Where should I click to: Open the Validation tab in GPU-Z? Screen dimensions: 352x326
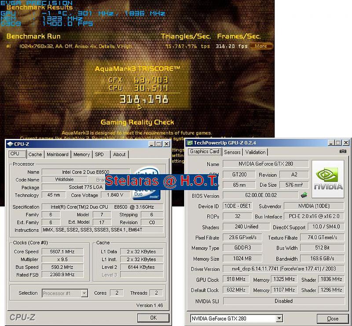(x=255, y=152)
